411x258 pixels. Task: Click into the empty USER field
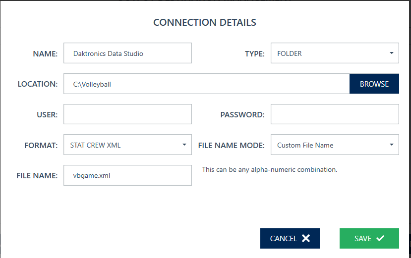tap(127, 114)
